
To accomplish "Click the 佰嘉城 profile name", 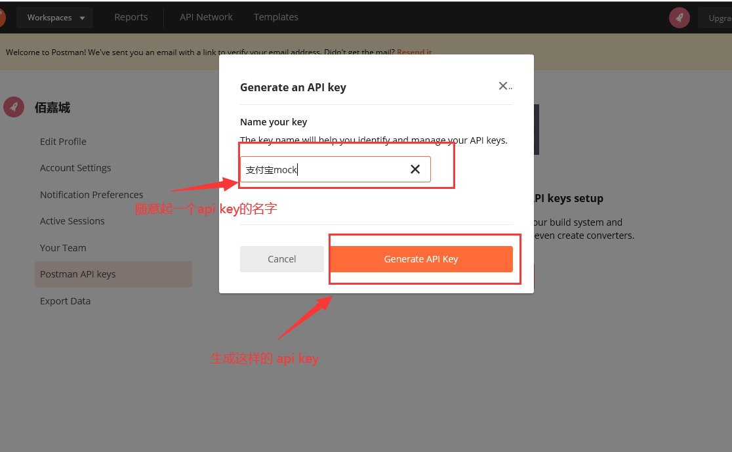I will click(x=52, y=108).
